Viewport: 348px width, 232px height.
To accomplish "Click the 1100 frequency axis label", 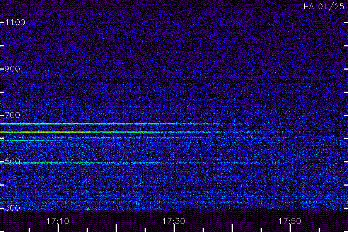I will (x=15, y=22).
